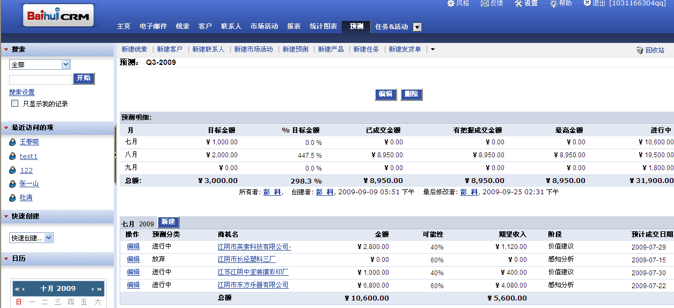Expand more tabs arrow next to 任务&活动
Image resolution: width=674 pixels, height=308 pixels.
(x=417, y=27)
